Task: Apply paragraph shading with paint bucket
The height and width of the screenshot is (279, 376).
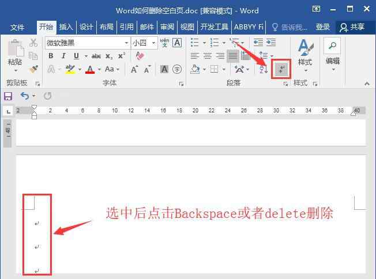Action: click(195, 70)
